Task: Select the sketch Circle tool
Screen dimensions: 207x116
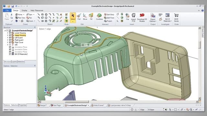Action: 46,15
